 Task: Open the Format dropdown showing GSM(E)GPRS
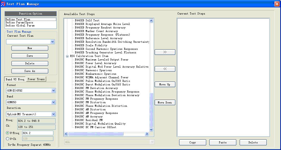point(53,91)
